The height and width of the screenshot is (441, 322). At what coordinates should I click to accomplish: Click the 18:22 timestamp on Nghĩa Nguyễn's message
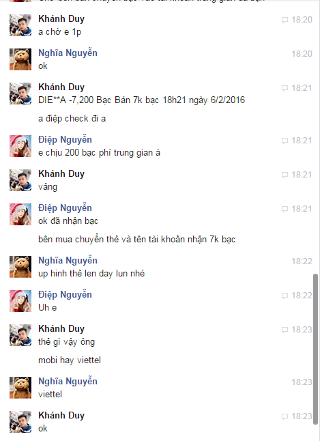coord(302,261)
